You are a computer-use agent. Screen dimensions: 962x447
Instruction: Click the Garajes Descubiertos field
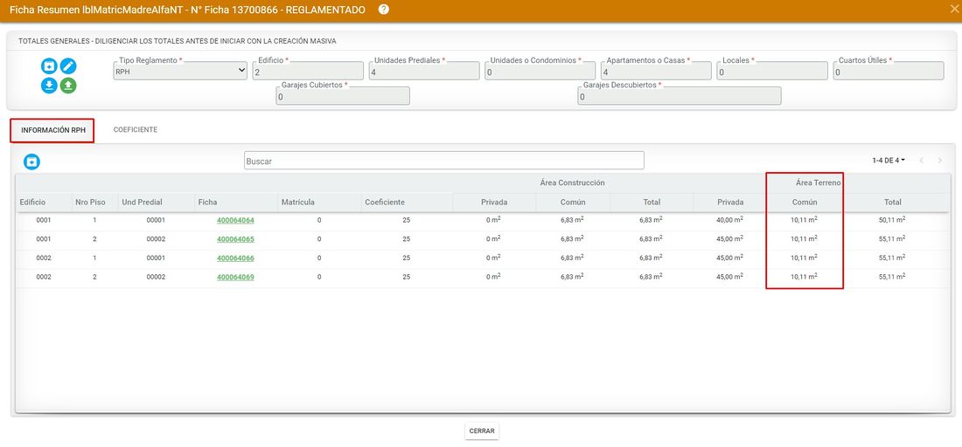click(x=680, y=96)
